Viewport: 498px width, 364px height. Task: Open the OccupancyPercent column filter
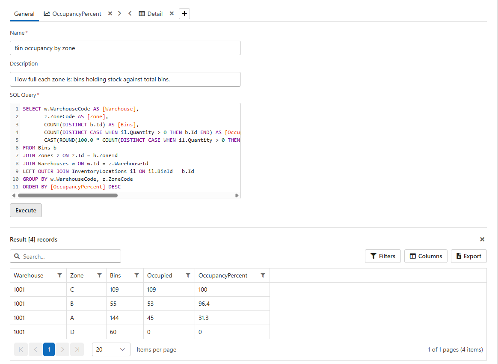pos(263,275)
